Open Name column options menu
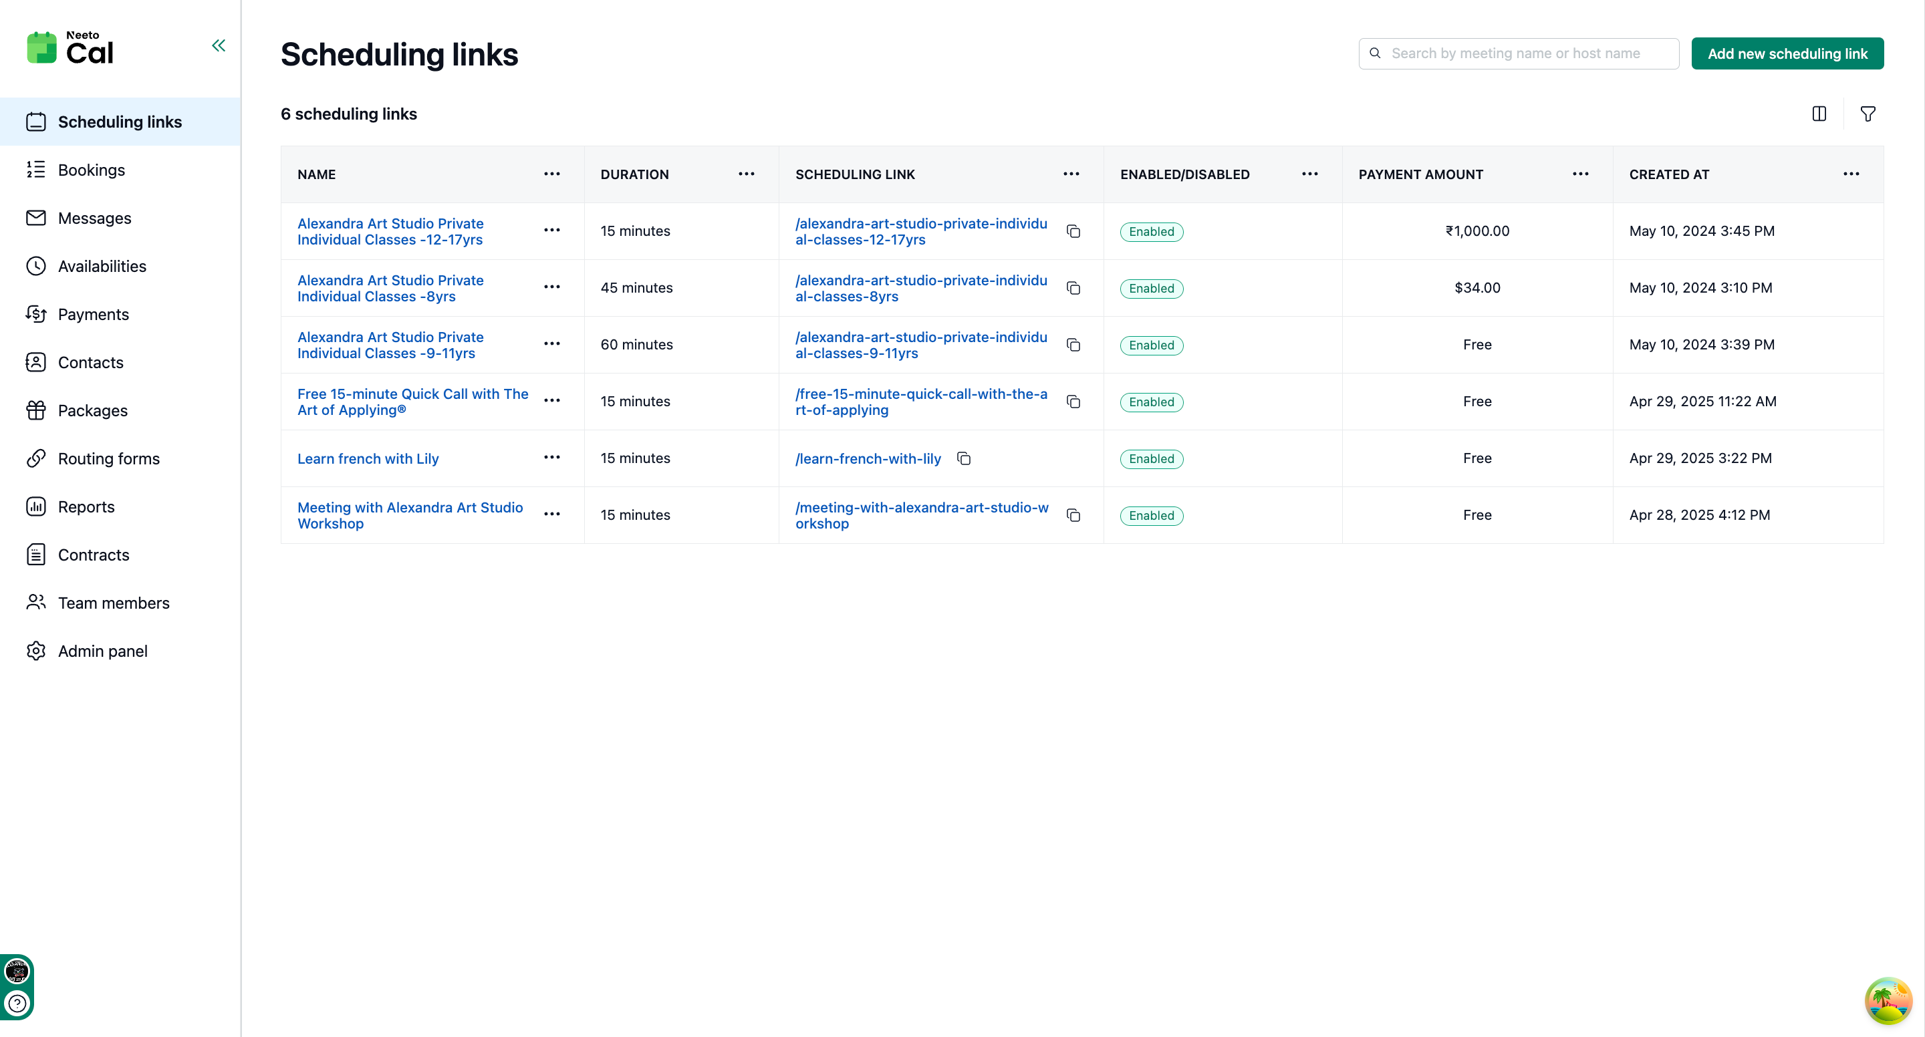 click(x=551, y=174)
